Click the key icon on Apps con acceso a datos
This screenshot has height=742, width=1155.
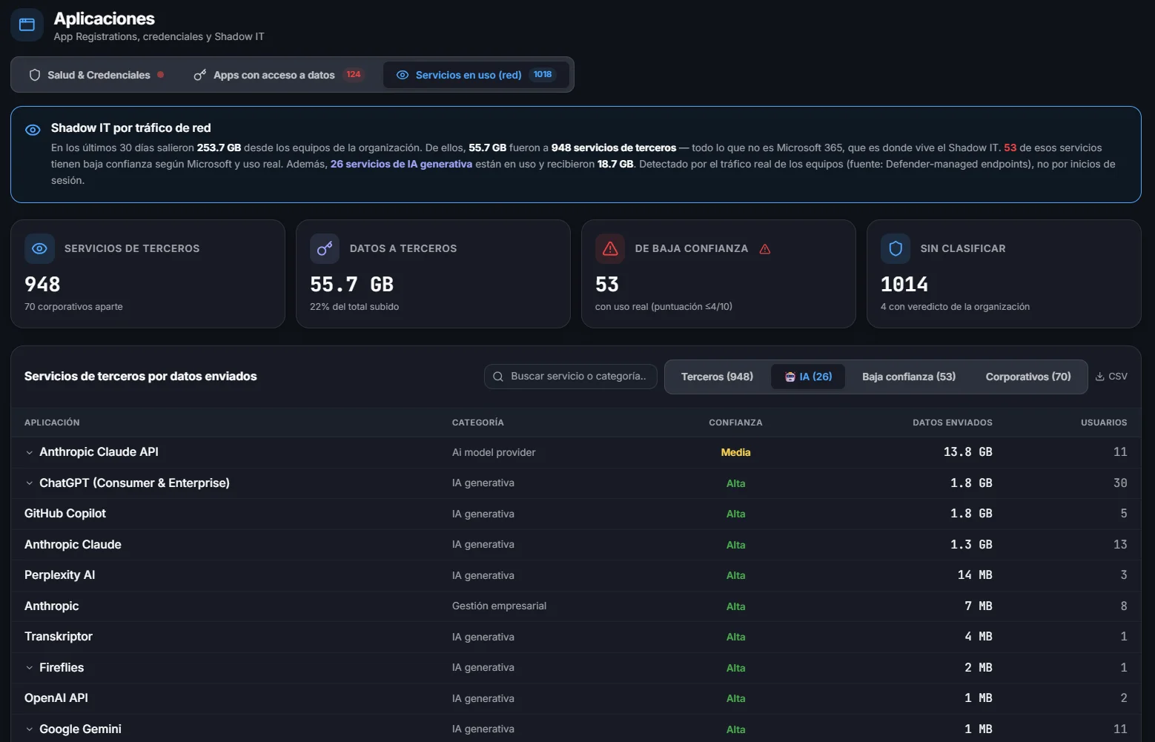click(x=199, y=75)
